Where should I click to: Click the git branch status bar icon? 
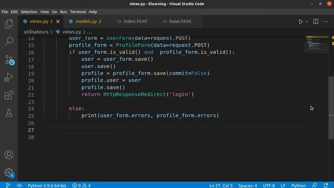click(8, 185)
